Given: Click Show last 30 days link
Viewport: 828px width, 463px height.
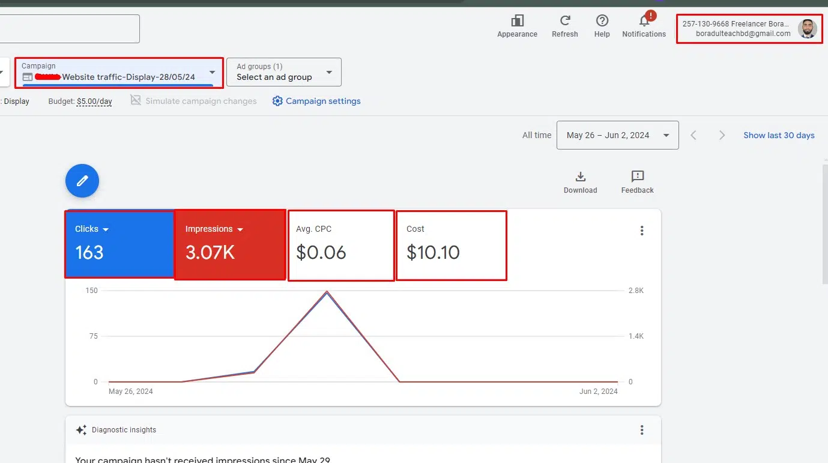Looking at the screenshot, I should click(x=779, y=135).
